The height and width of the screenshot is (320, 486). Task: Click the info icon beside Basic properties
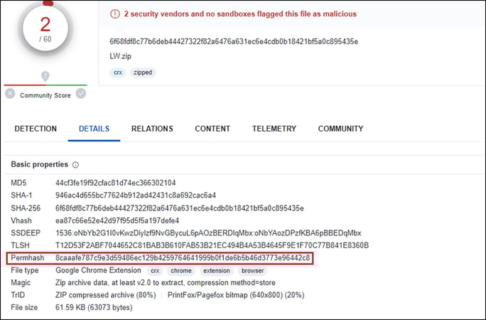76,165
